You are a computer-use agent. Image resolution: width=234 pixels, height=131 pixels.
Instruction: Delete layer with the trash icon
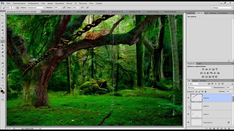229,128
